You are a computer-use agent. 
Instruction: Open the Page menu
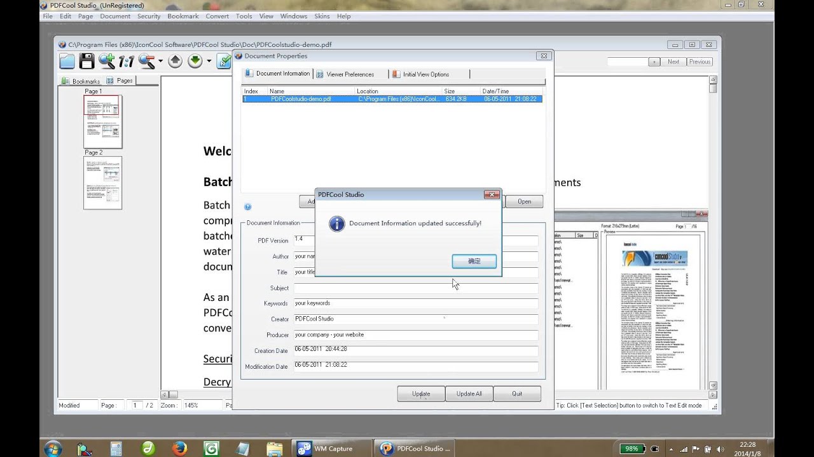[x=85, y=16]
